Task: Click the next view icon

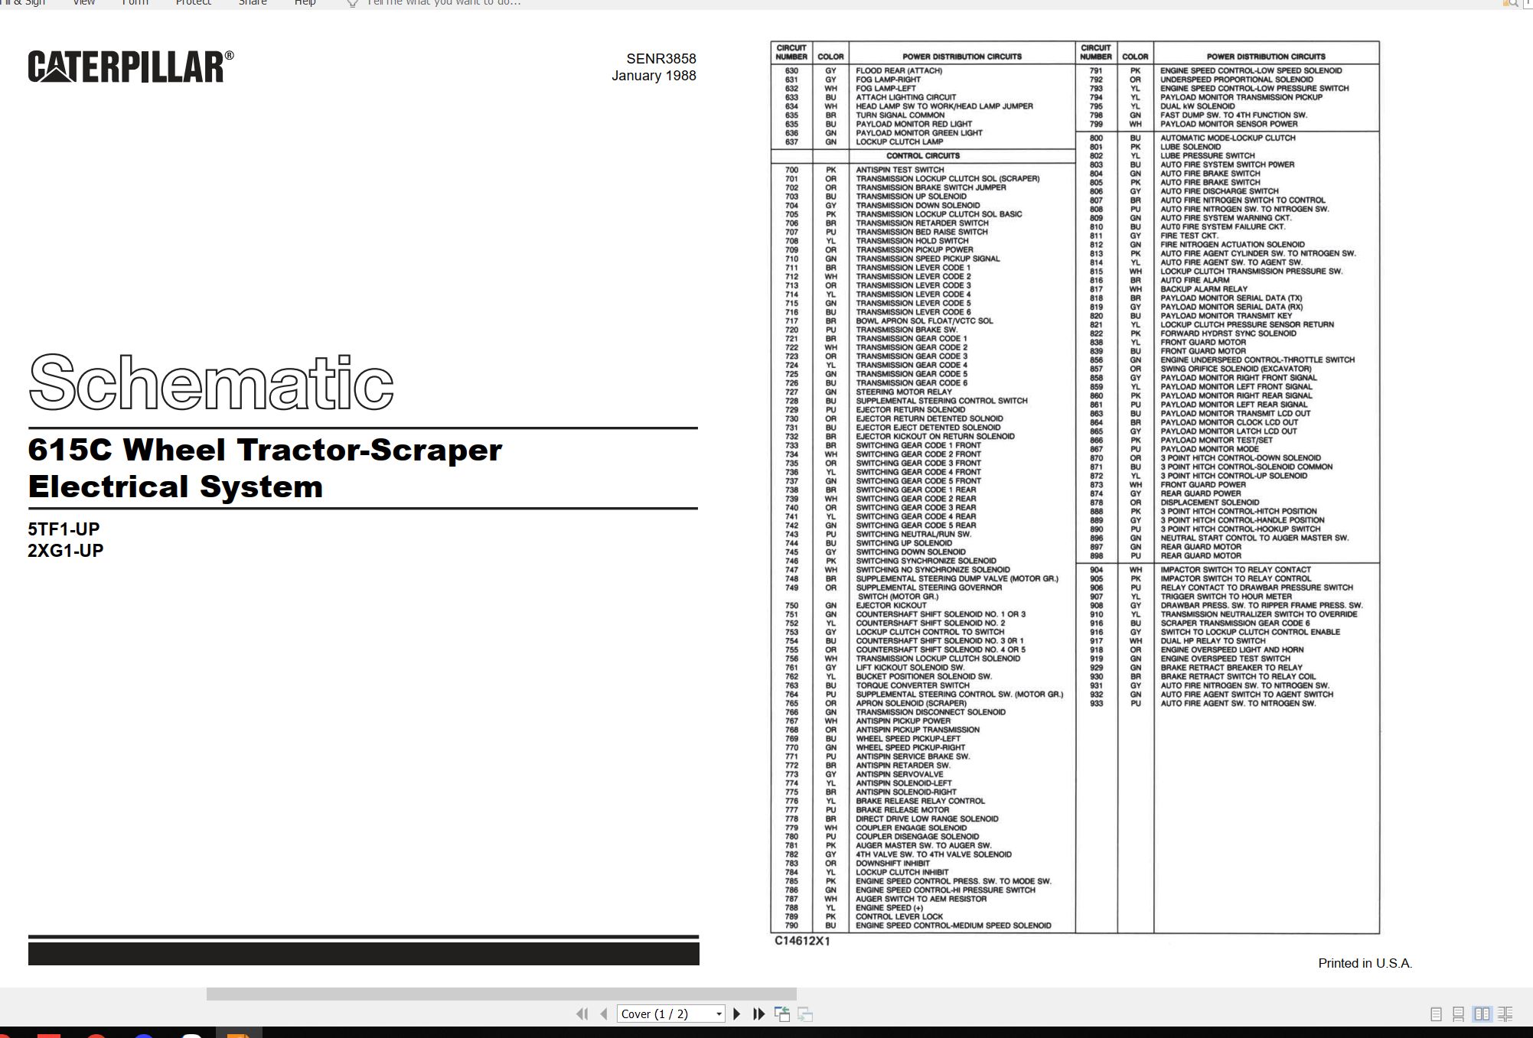Action: [x=805, y=1014]
